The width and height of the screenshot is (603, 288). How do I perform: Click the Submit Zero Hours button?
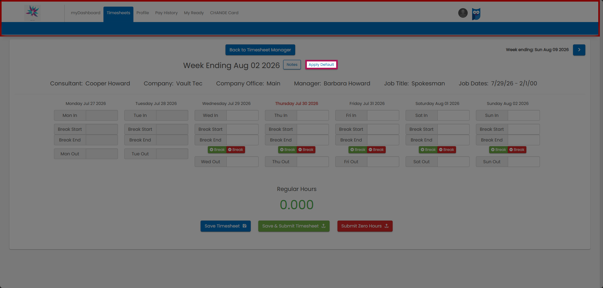click(x=365, y=226)
